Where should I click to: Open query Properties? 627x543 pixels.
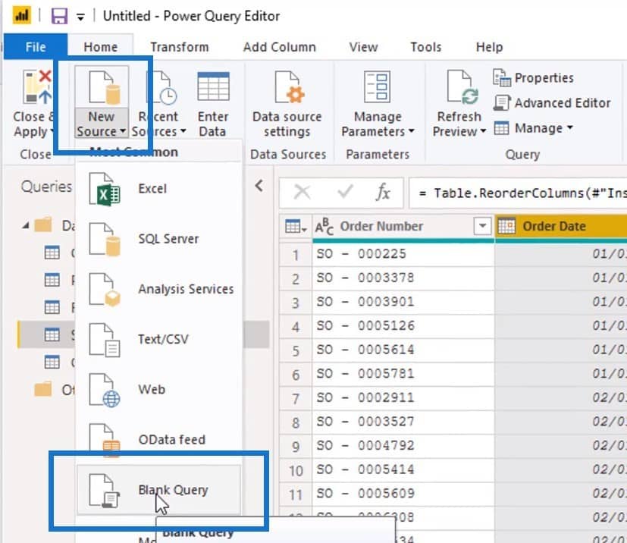point(534,77)
